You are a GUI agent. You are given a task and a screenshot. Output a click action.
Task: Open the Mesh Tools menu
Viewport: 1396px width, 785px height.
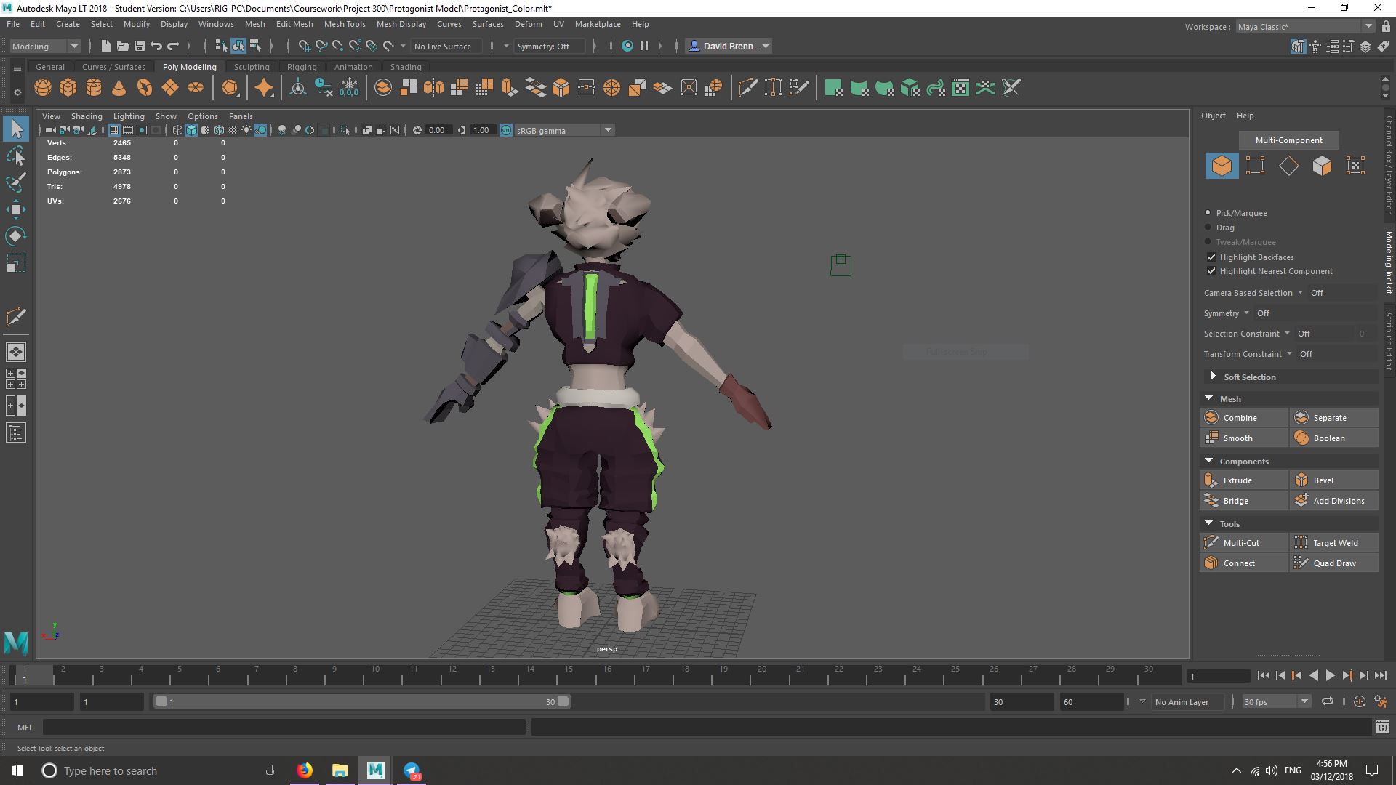pyautogui.click(x=345, y=24)
